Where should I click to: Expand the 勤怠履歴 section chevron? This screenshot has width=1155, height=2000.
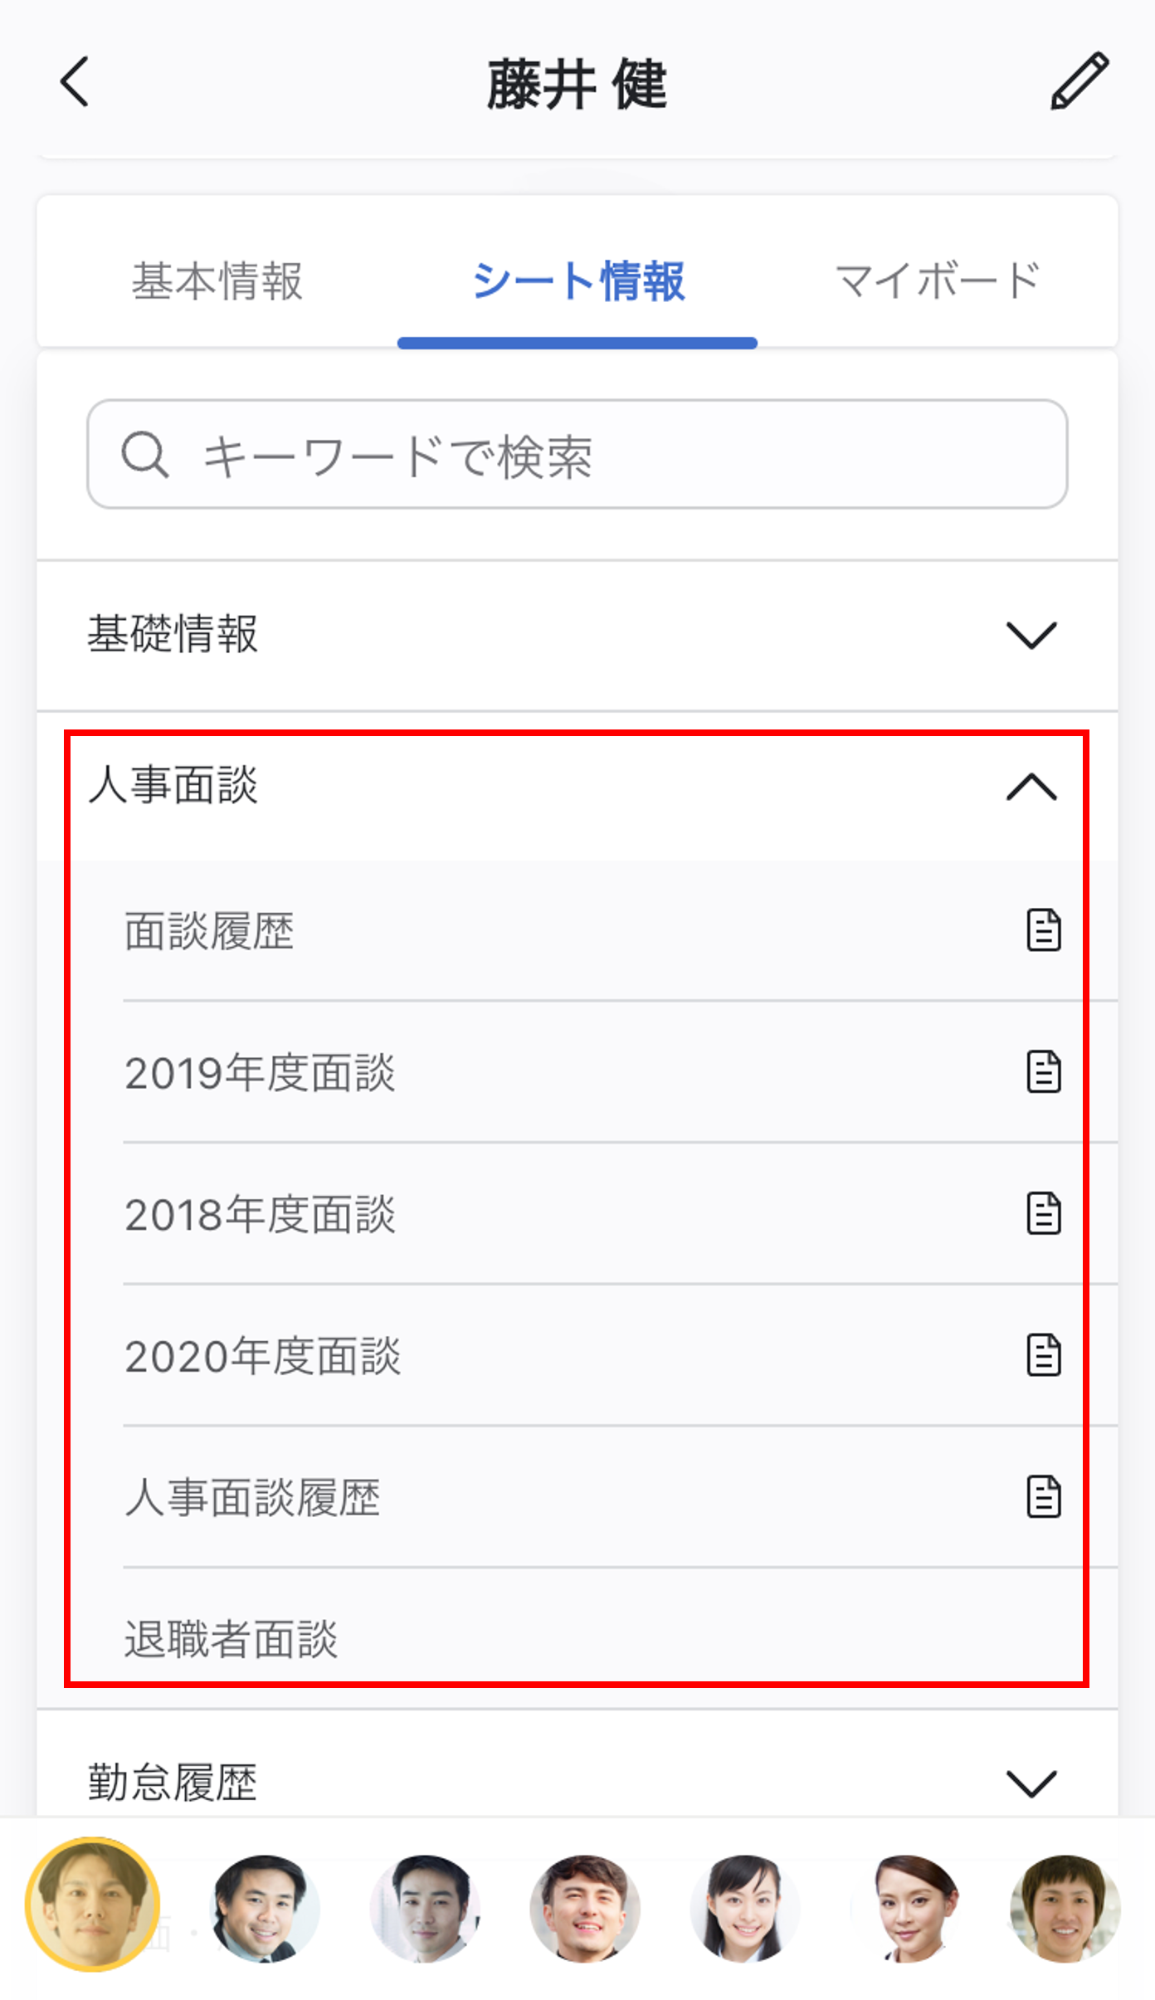tap(1031, 1783)
